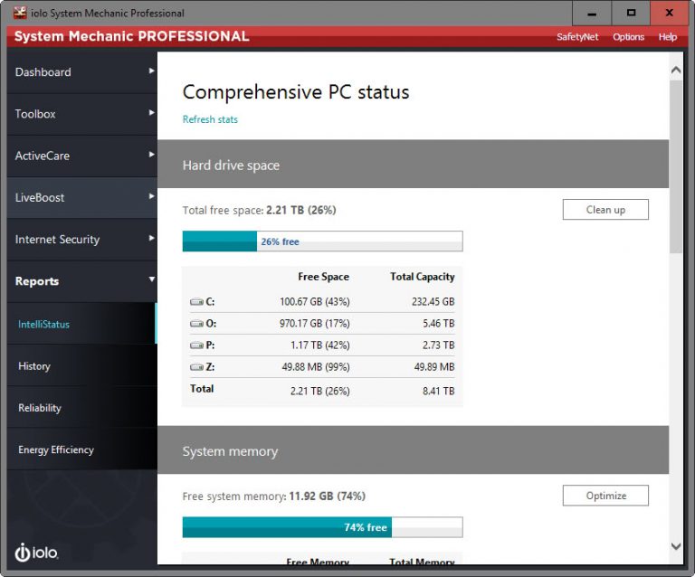Click scrollbar down arrow
695x577 pixels.
pyautogui.click(x=676, y=546)
